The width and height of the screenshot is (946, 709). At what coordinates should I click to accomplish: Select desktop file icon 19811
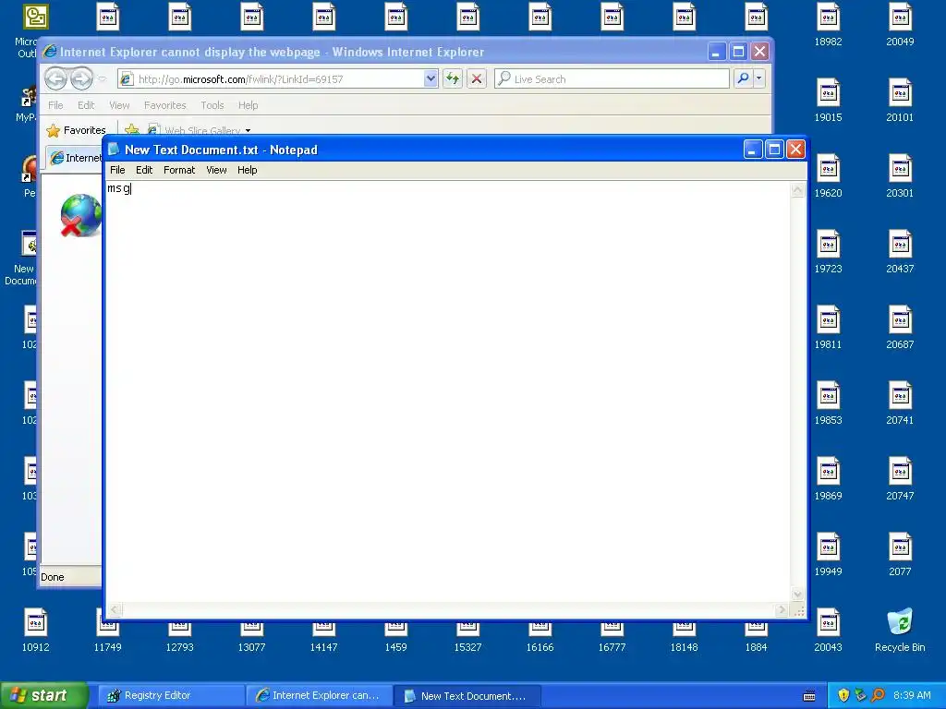[x=828, y=328]
